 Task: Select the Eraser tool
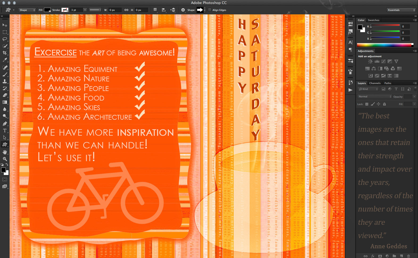5,95
